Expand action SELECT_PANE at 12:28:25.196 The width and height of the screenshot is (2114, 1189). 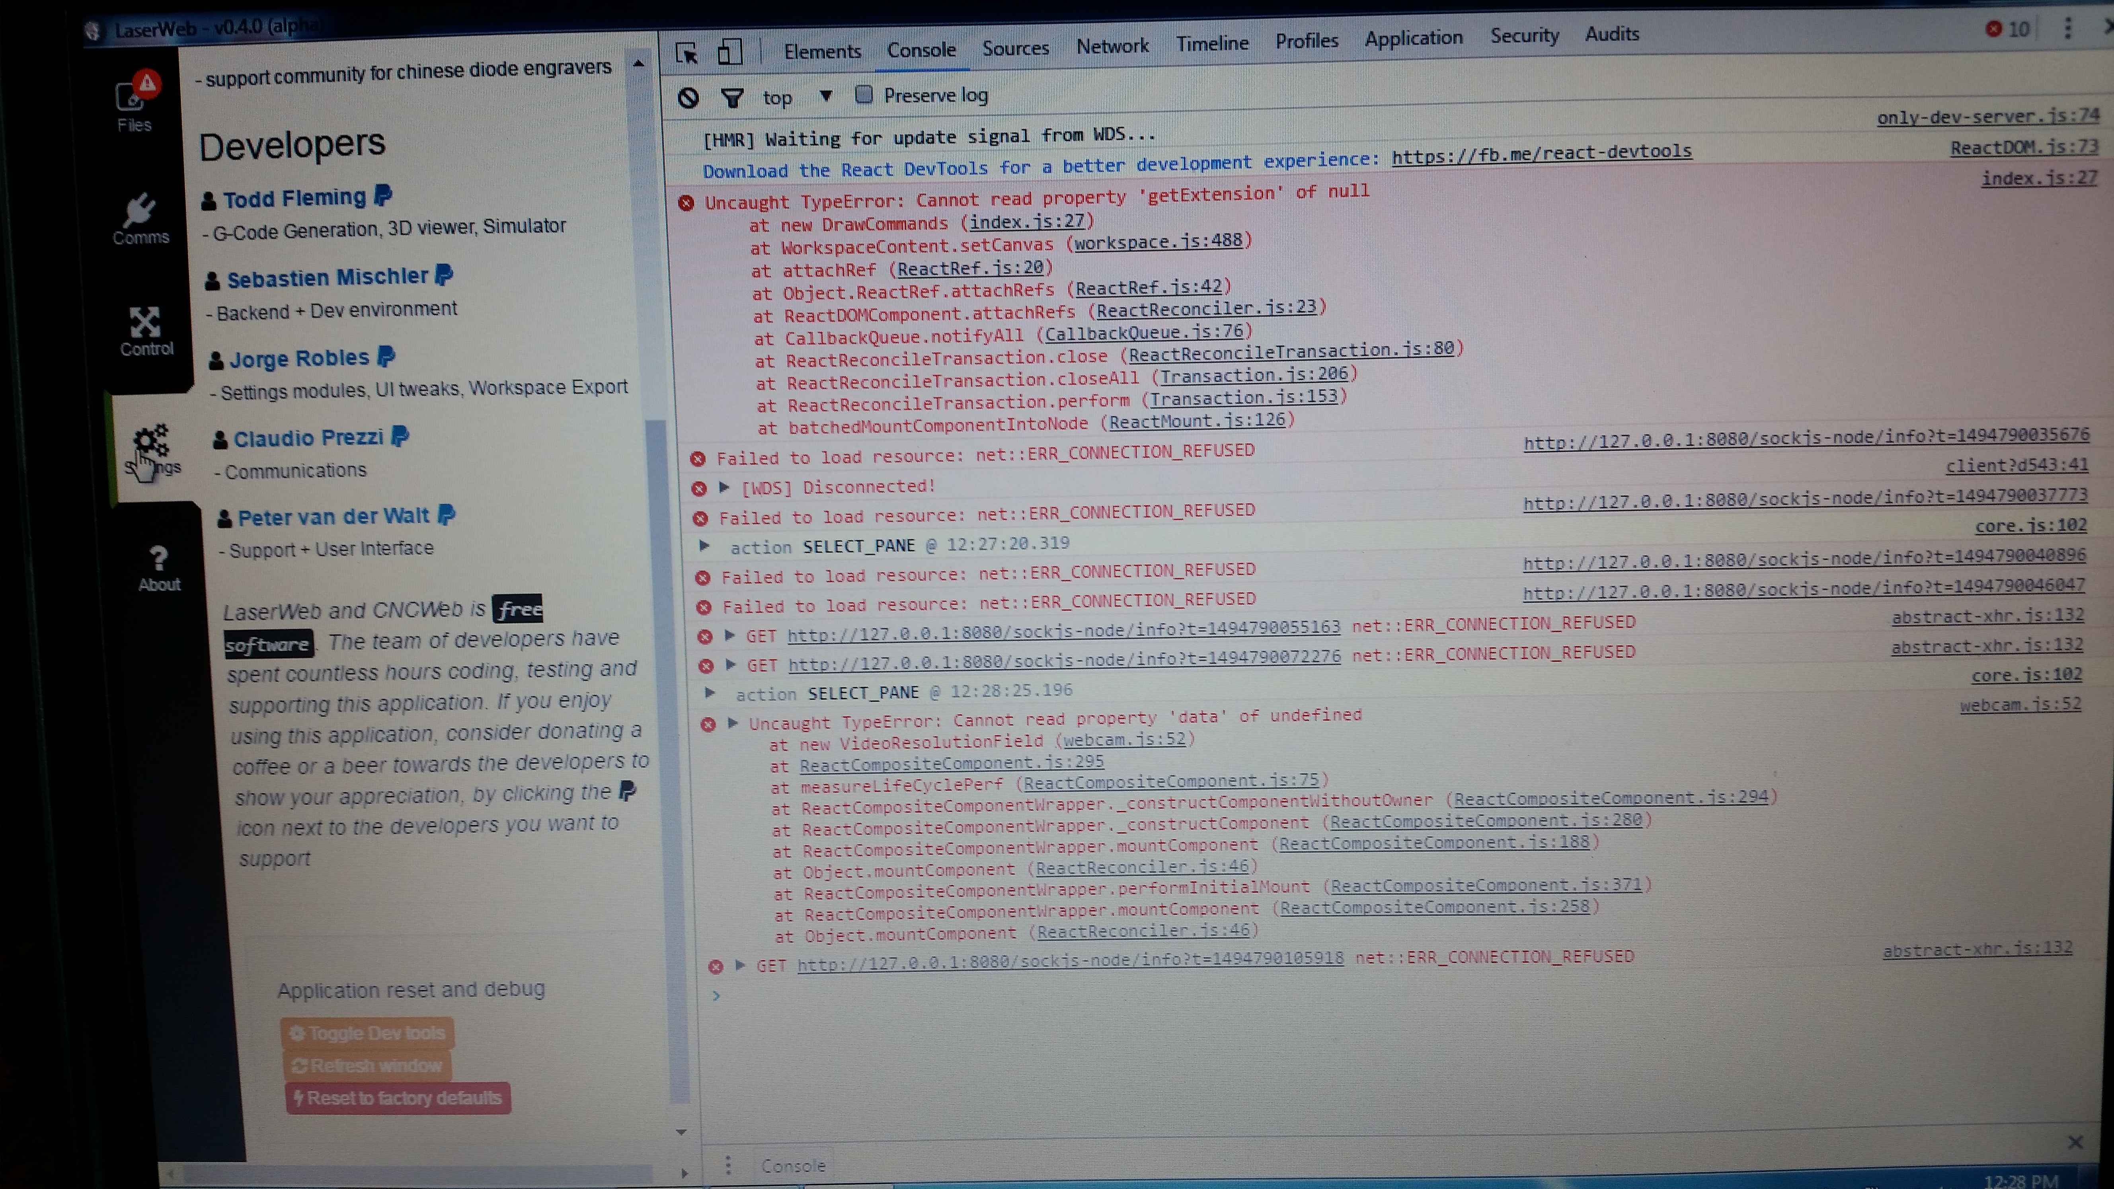710,692
